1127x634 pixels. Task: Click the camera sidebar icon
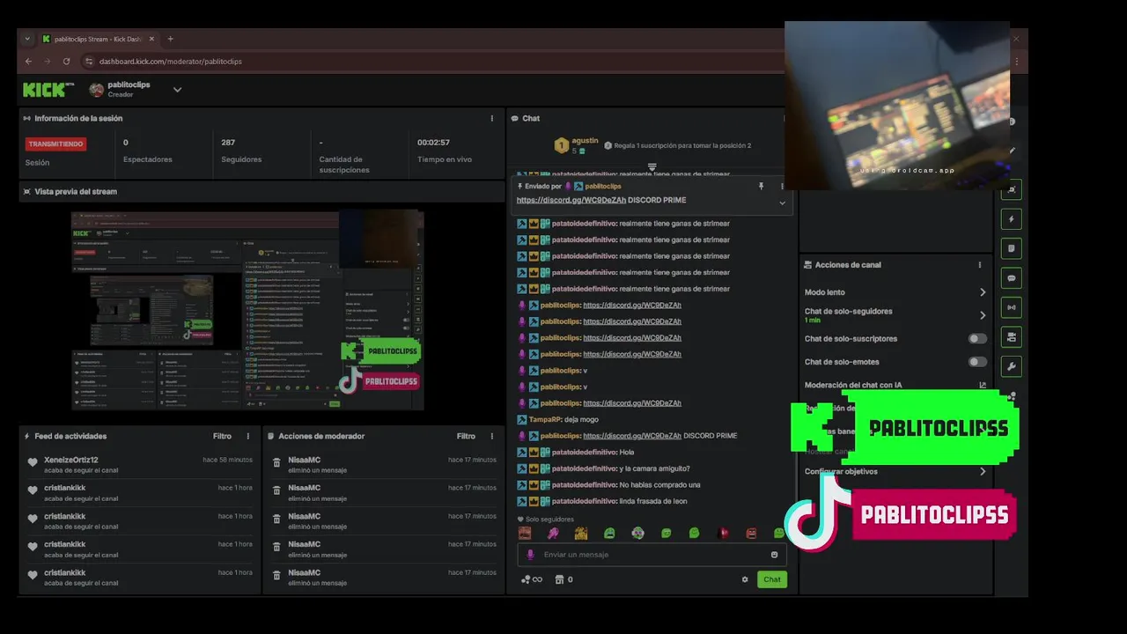(1012, 337)
